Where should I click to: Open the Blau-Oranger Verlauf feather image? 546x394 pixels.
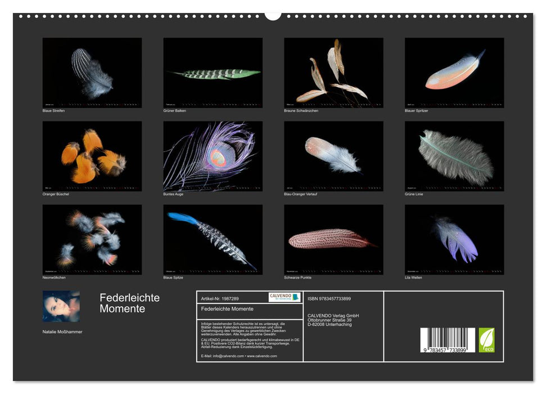333,156
